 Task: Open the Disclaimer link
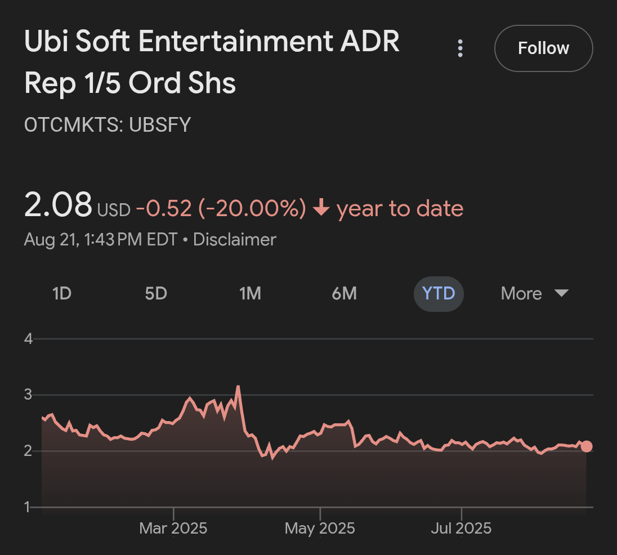pyautogui.click(x=235, y=240)
